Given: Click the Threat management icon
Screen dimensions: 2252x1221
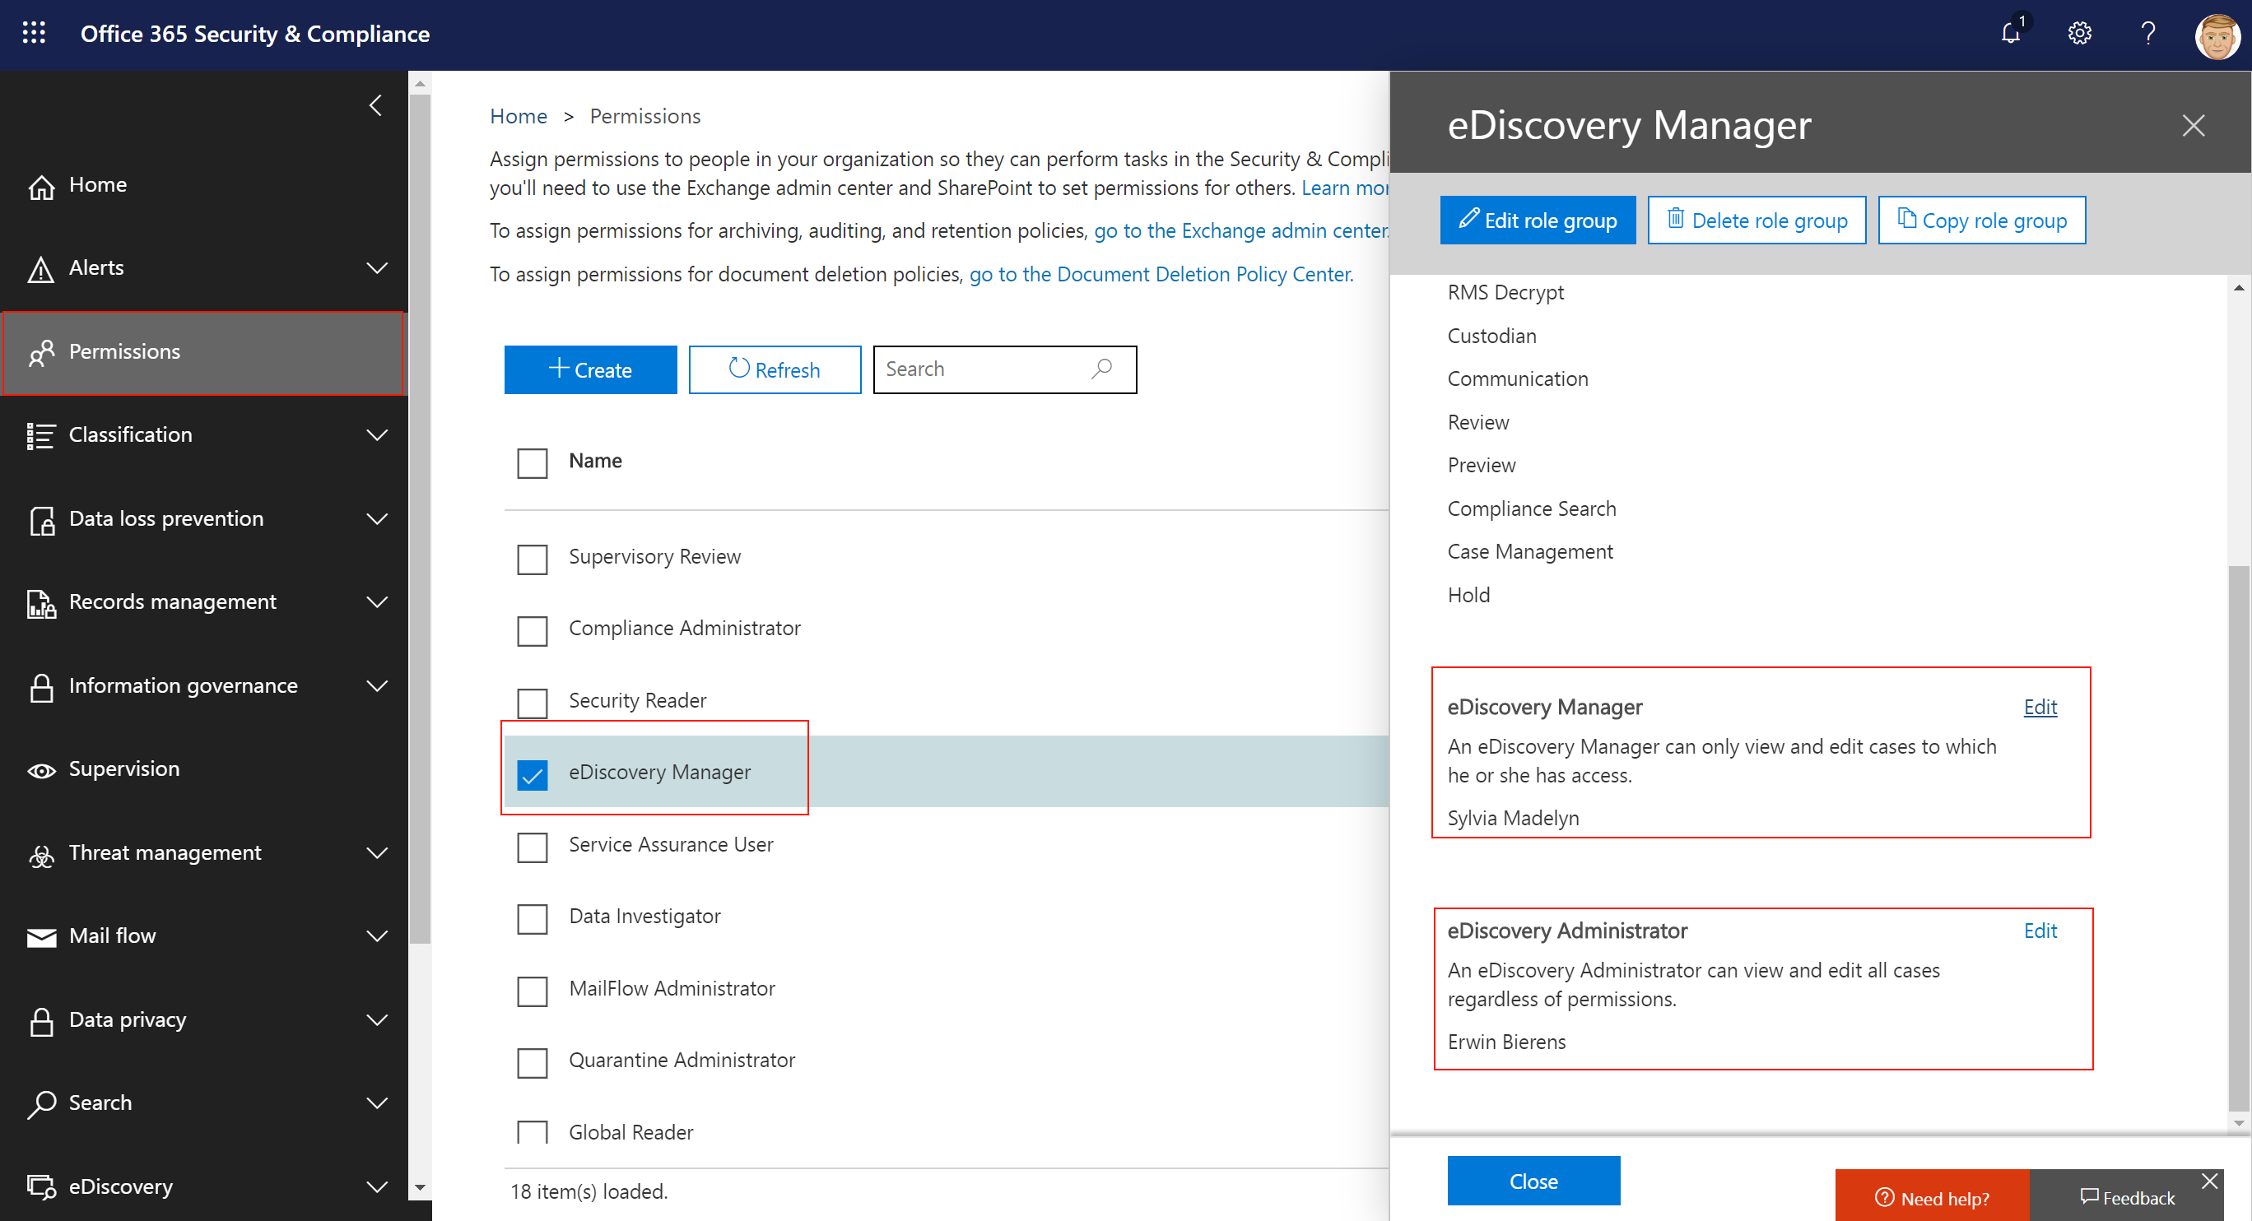Looking at the screenshot, I should [x=40, y=851].
